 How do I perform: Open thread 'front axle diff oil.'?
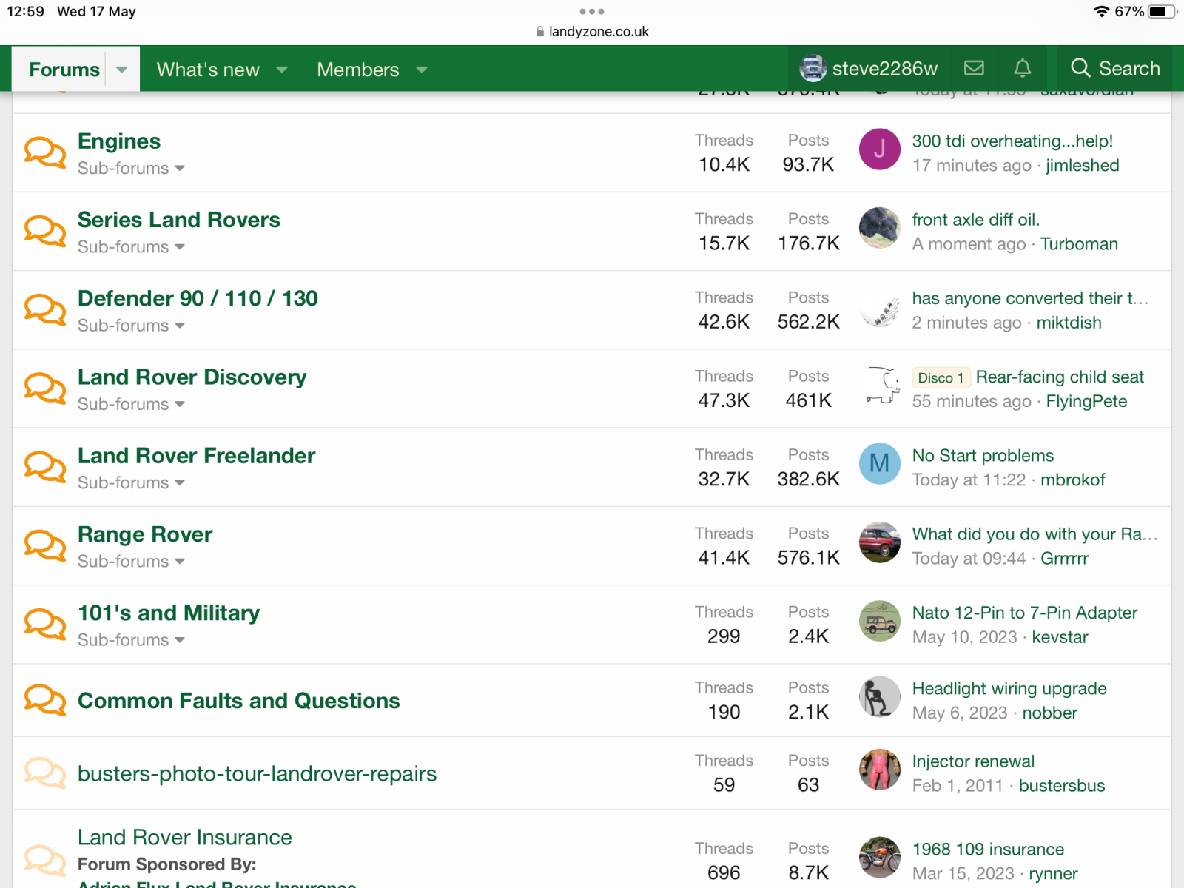975,219
